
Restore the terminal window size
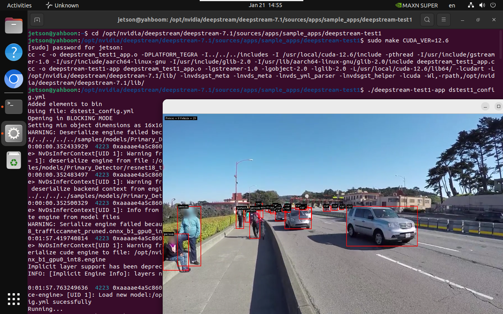(x=478, y=20)
